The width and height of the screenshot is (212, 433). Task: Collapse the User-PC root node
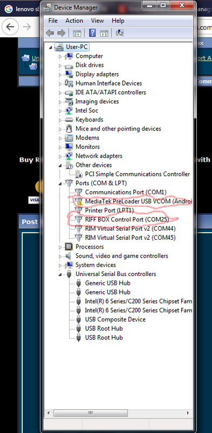(50, 48)
